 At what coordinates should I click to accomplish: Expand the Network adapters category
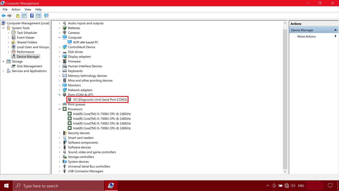pyautogui.click(x=59, y=90)
